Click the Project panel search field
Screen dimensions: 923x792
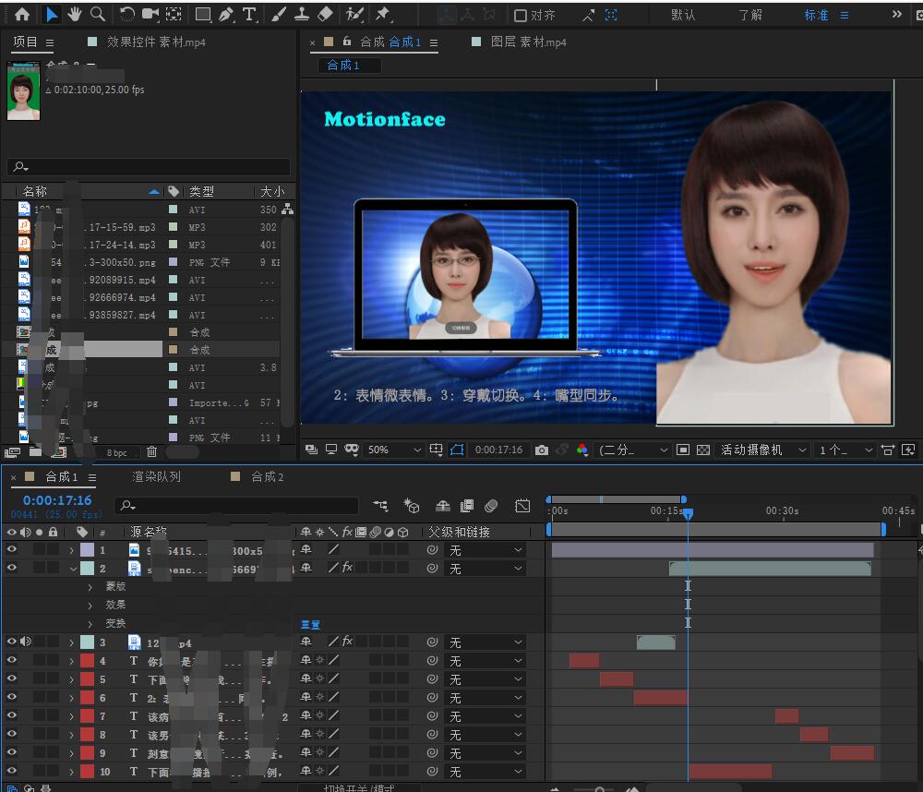(149, 167)
